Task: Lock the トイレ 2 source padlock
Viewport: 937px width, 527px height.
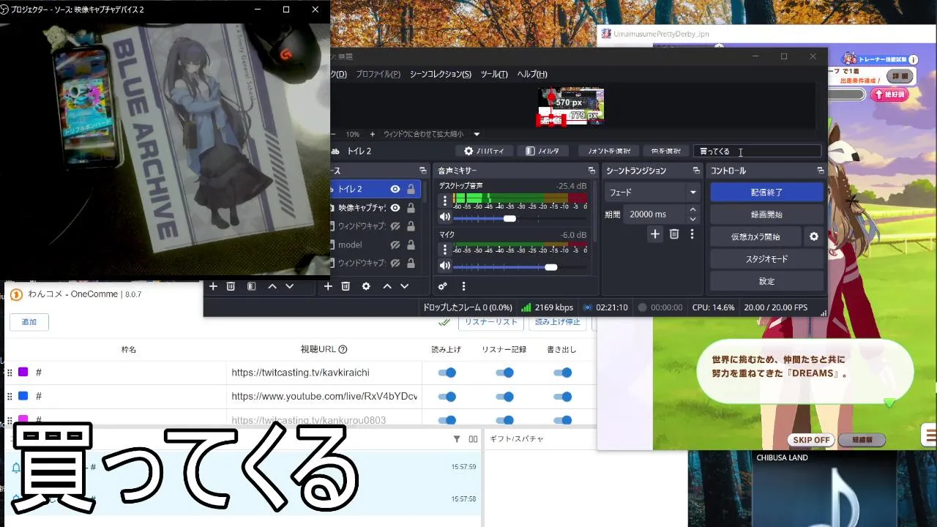Action: coord(411,189)
